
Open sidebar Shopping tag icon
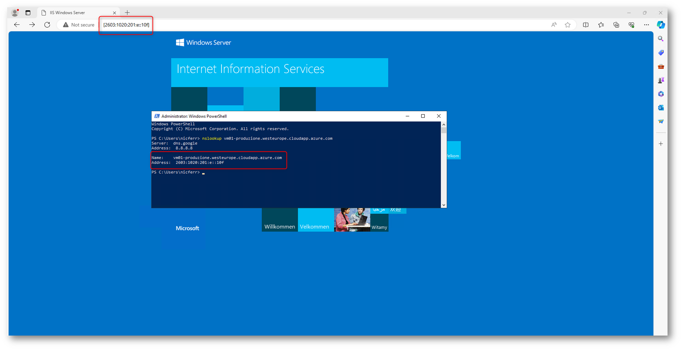[x=661, y=53]
